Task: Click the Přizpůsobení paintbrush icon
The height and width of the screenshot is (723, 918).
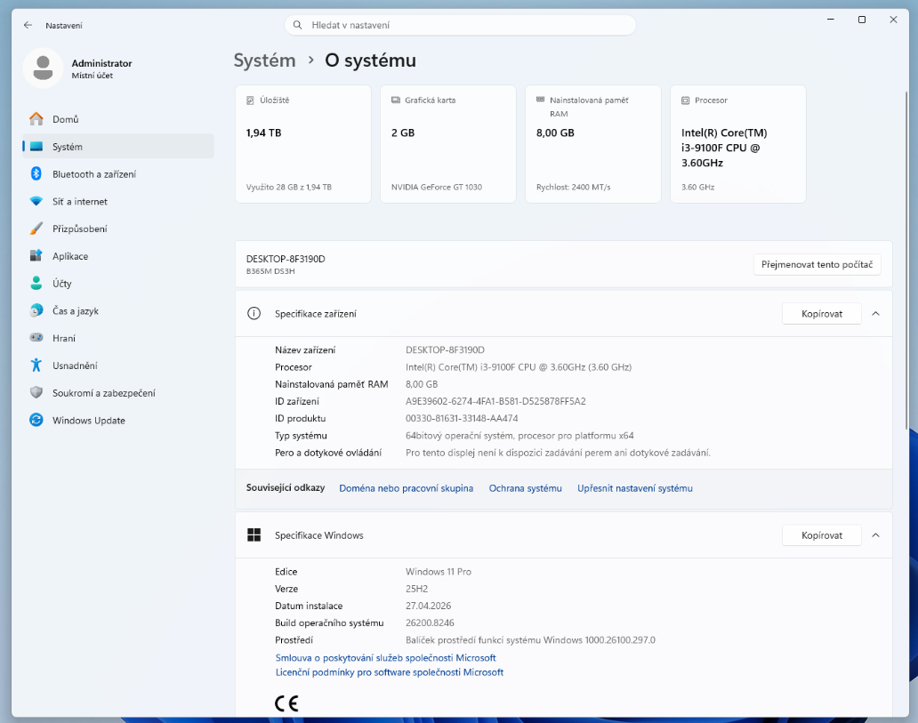Action: (x=36, y=229)
